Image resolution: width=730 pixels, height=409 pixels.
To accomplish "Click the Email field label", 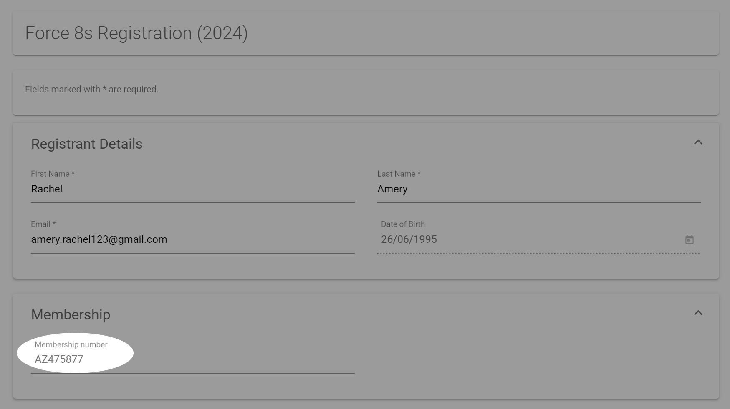I will [x=43, y=224].
